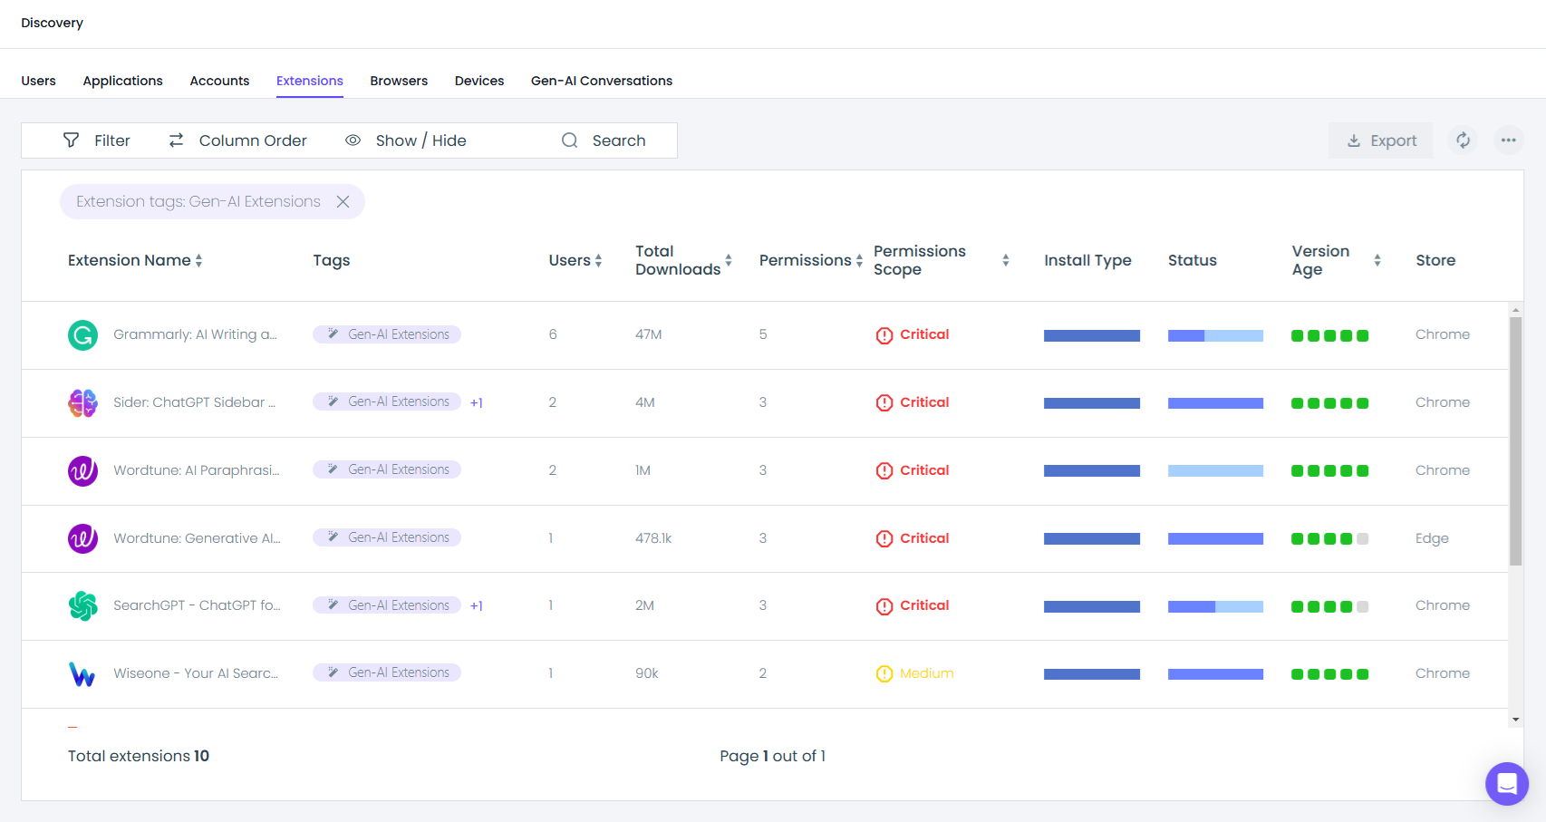Open the Gen-AI Conversations tab

coord(602,81)
